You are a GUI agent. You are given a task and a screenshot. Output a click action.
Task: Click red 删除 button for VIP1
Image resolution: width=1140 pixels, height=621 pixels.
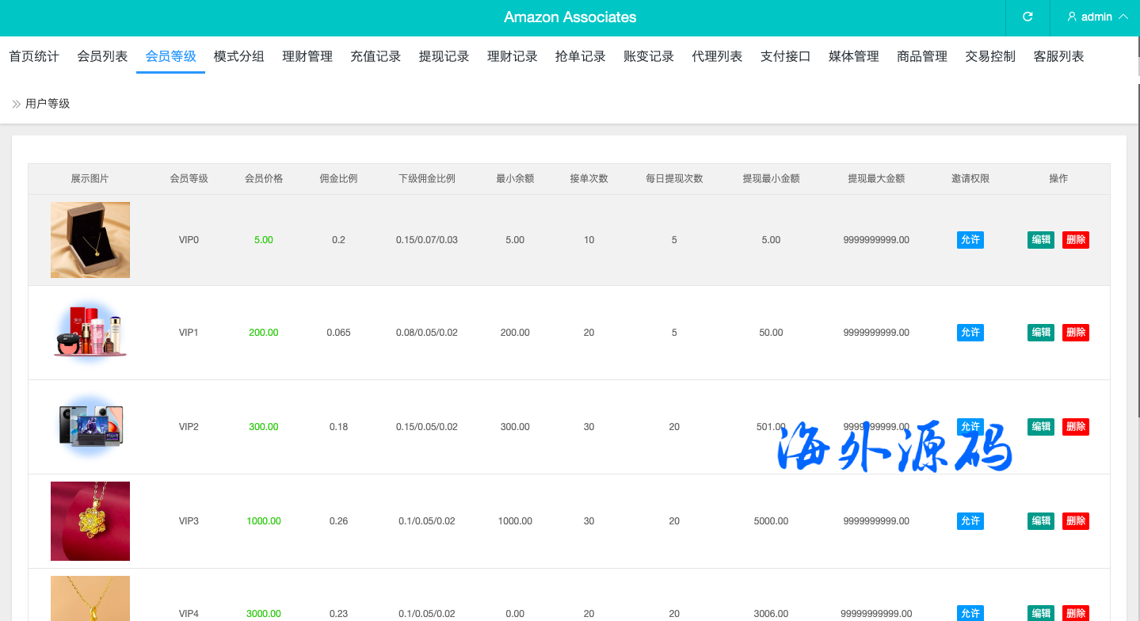click(x=1075, y=333)
